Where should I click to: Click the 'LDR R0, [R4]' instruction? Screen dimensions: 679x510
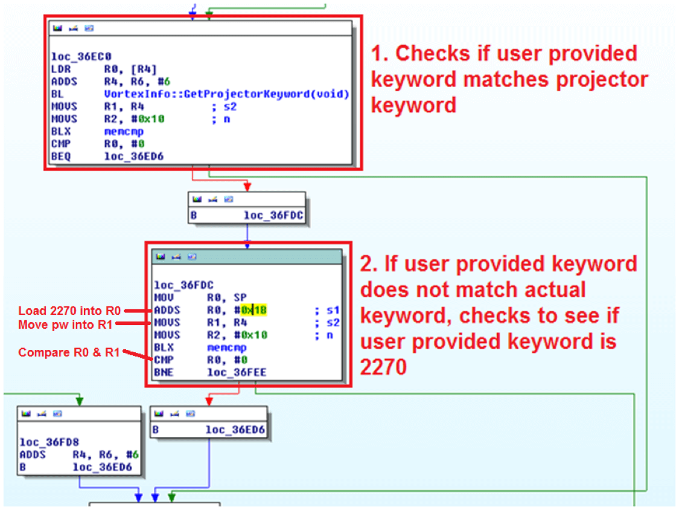104,69
